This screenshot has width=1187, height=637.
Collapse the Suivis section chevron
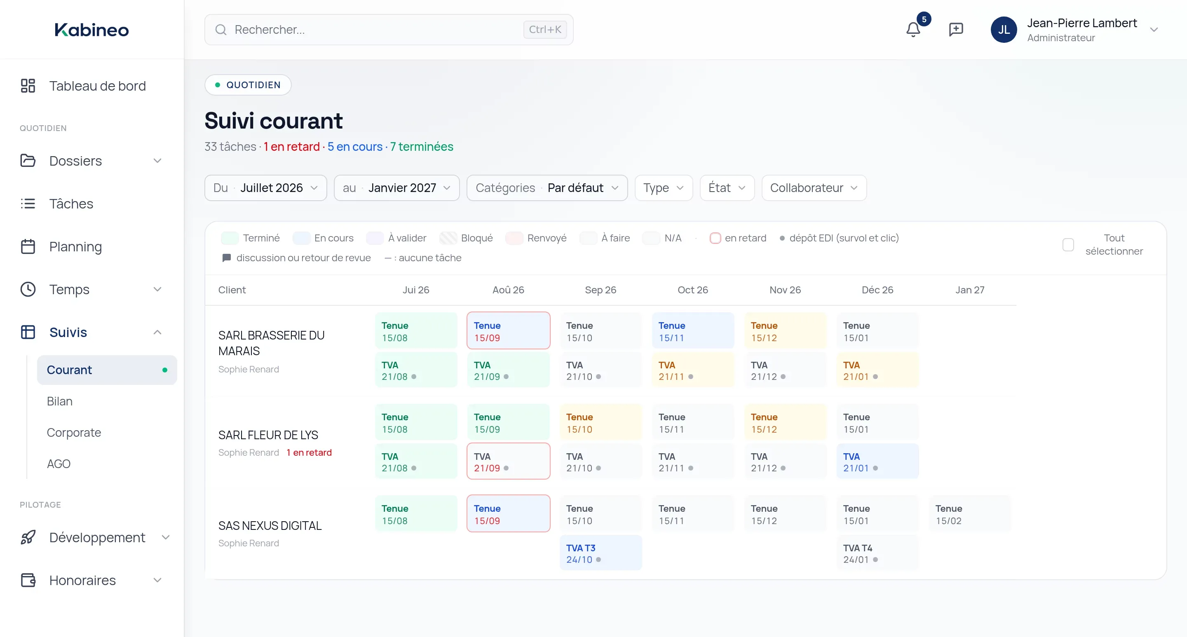tap(157, 332)
